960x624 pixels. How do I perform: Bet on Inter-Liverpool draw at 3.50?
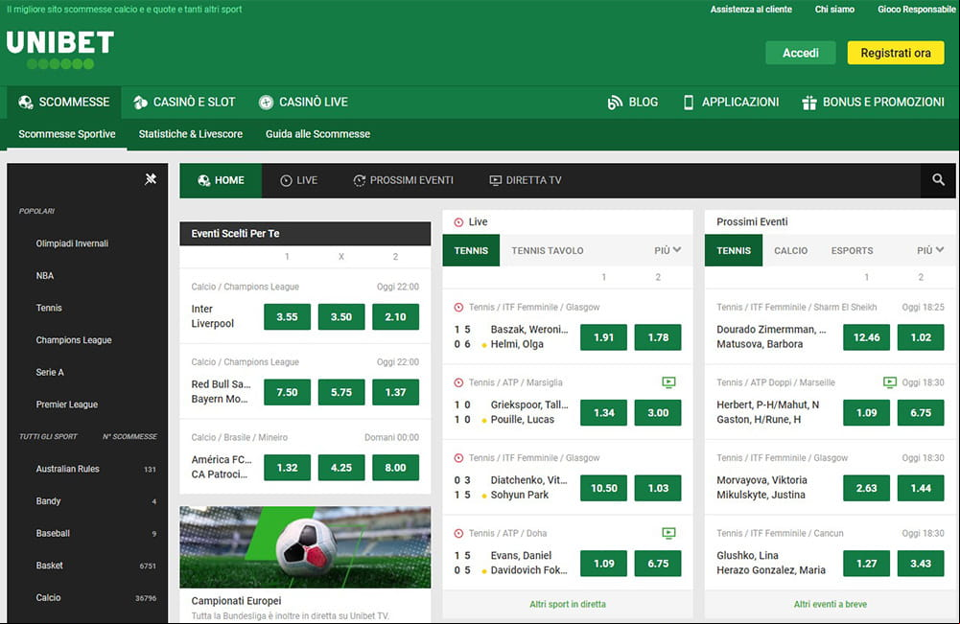(x=341, y=317)
